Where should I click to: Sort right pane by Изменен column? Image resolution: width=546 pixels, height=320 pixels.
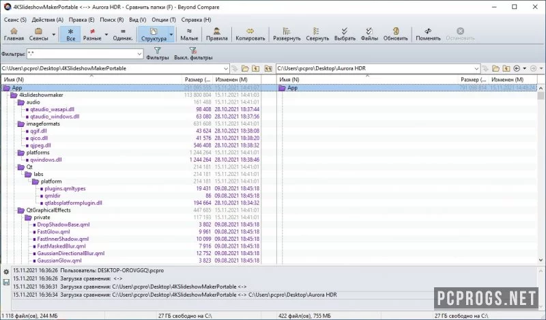point(513,80)
